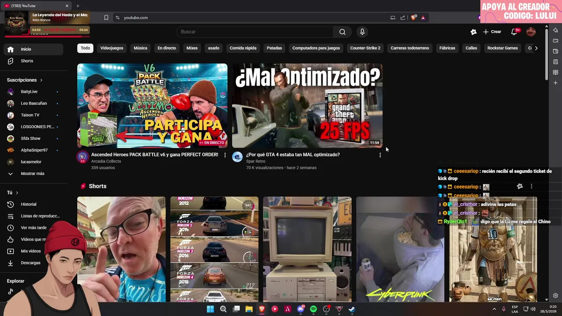Expand Suscripciones section chevron

point(41,80)
